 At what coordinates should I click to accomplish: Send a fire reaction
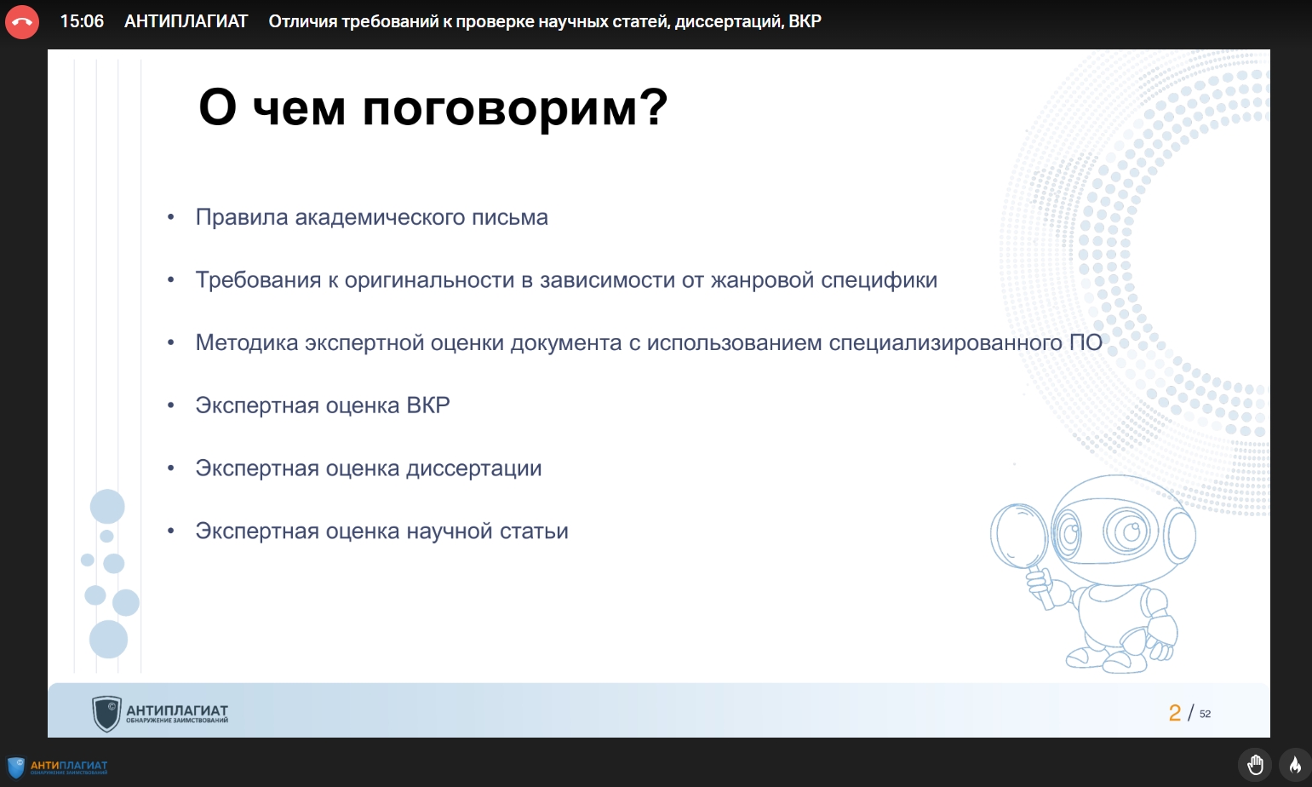click(x=1295, y=764)
